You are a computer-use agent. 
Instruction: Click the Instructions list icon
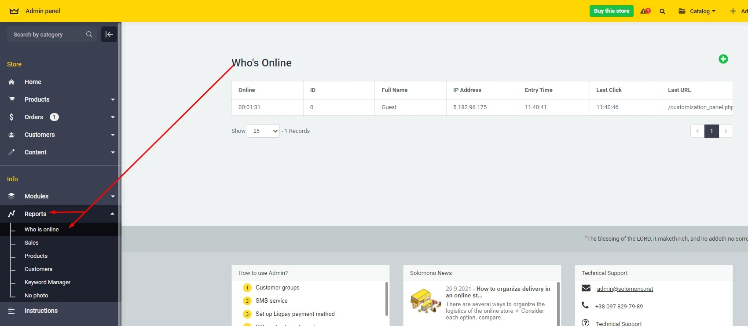point(11,311)
